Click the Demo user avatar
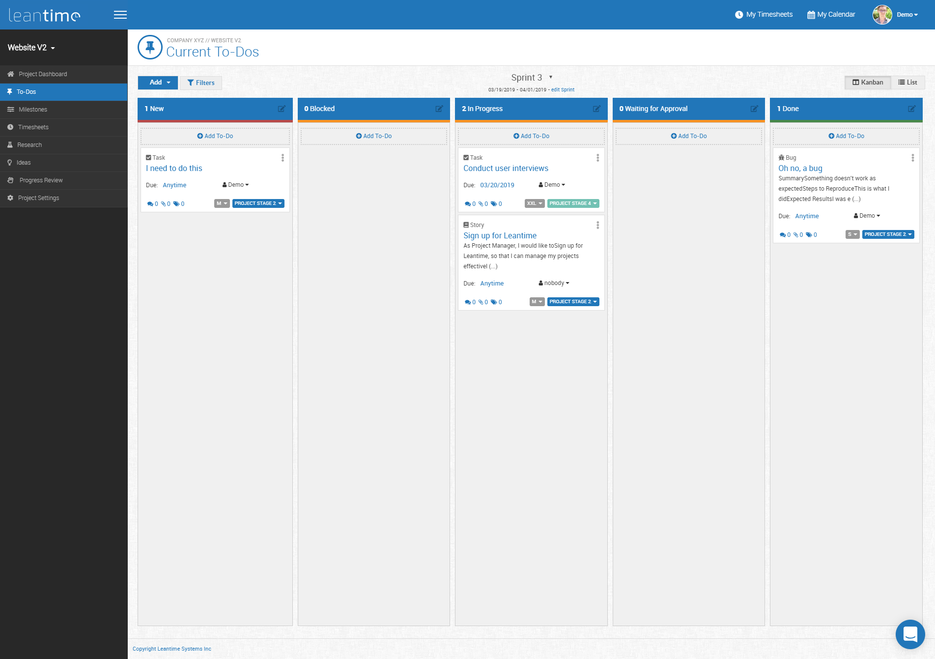935x659 pixels. (x=882, y=15)
